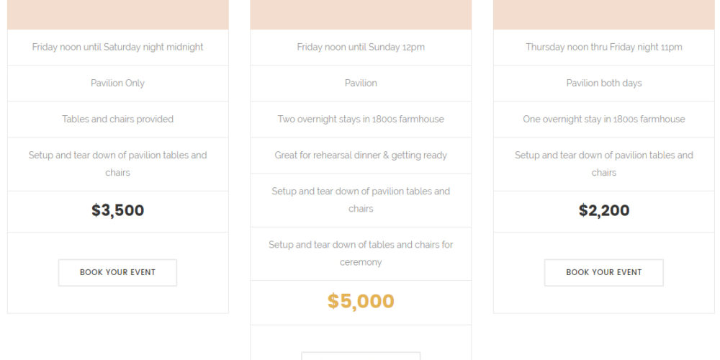Click Great for rehearsal dinner & getting ready

tap(361, 156)
